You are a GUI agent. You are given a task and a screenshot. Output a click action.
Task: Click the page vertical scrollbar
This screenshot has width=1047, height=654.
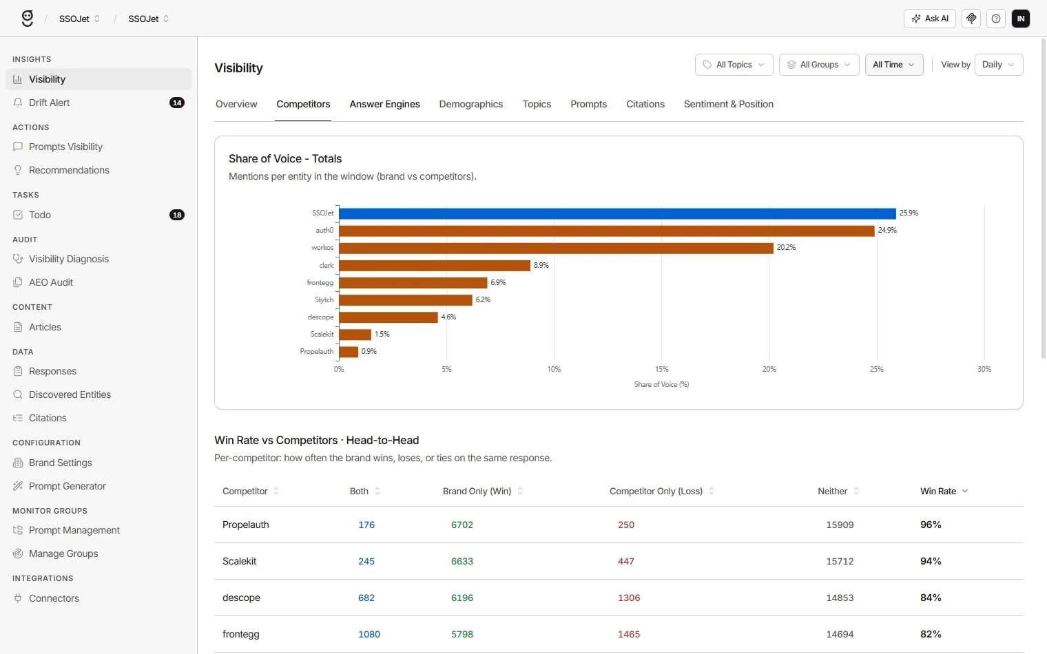coord(1043,200)
